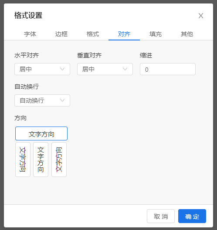Select the active 对齐 tab

[124, 34]
